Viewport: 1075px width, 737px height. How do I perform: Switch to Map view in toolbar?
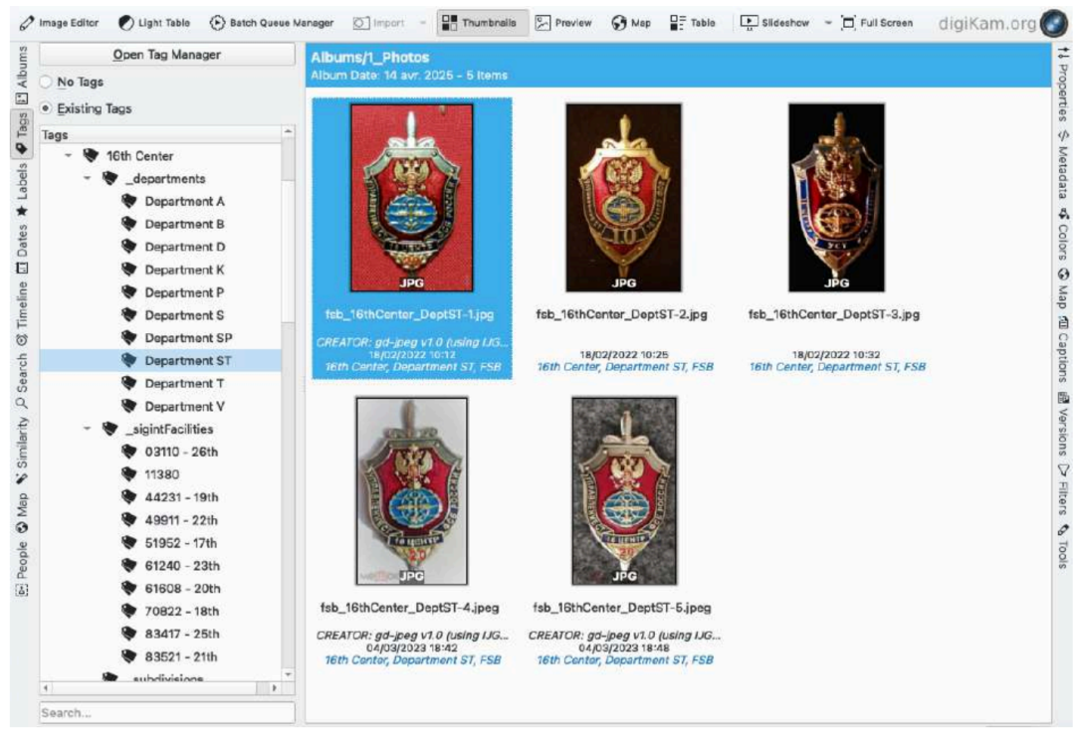[x=631, y=23]
